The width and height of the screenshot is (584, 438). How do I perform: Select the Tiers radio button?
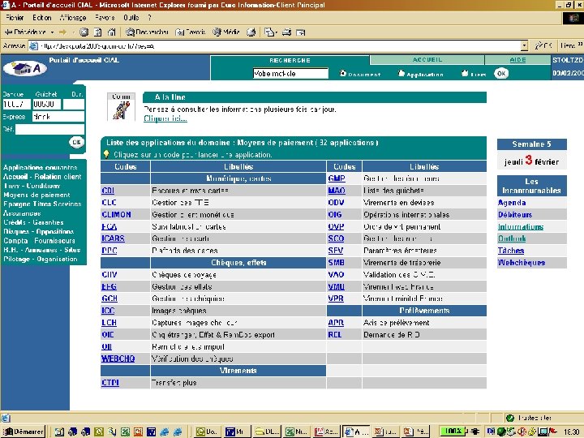point(463,74)
